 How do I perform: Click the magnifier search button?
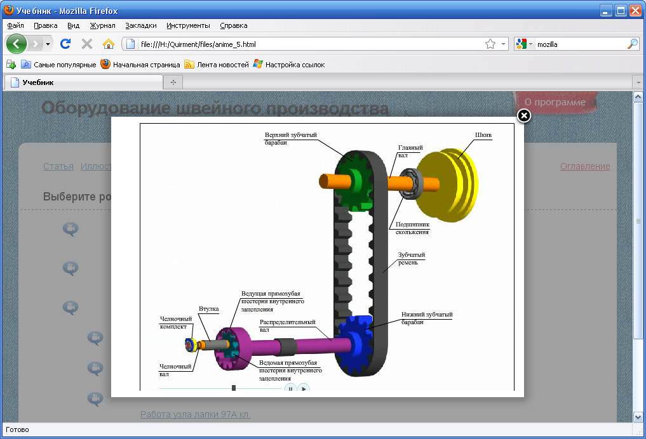(x=633, y=44)
